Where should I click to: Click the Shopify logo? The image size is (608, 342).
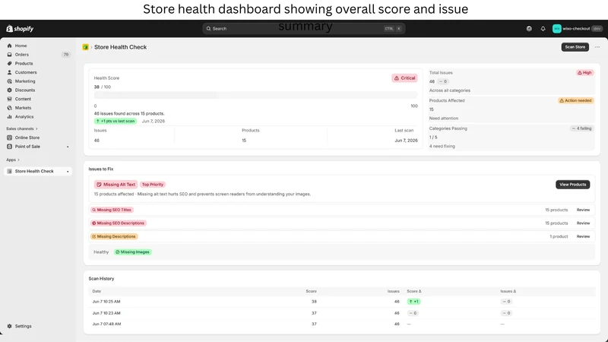coord(20,29)
